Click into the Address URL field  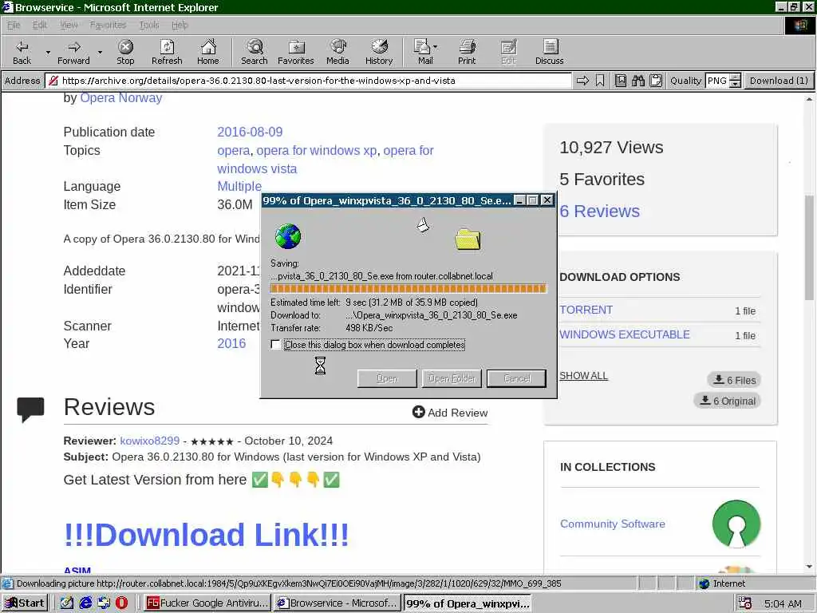point(307,81)
